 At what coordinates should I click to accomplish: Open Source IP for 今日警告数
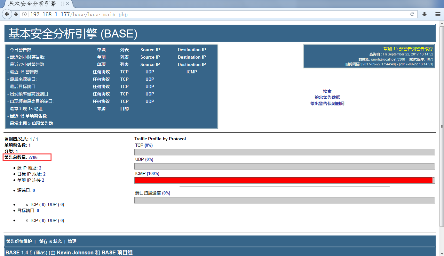[150, 50]
